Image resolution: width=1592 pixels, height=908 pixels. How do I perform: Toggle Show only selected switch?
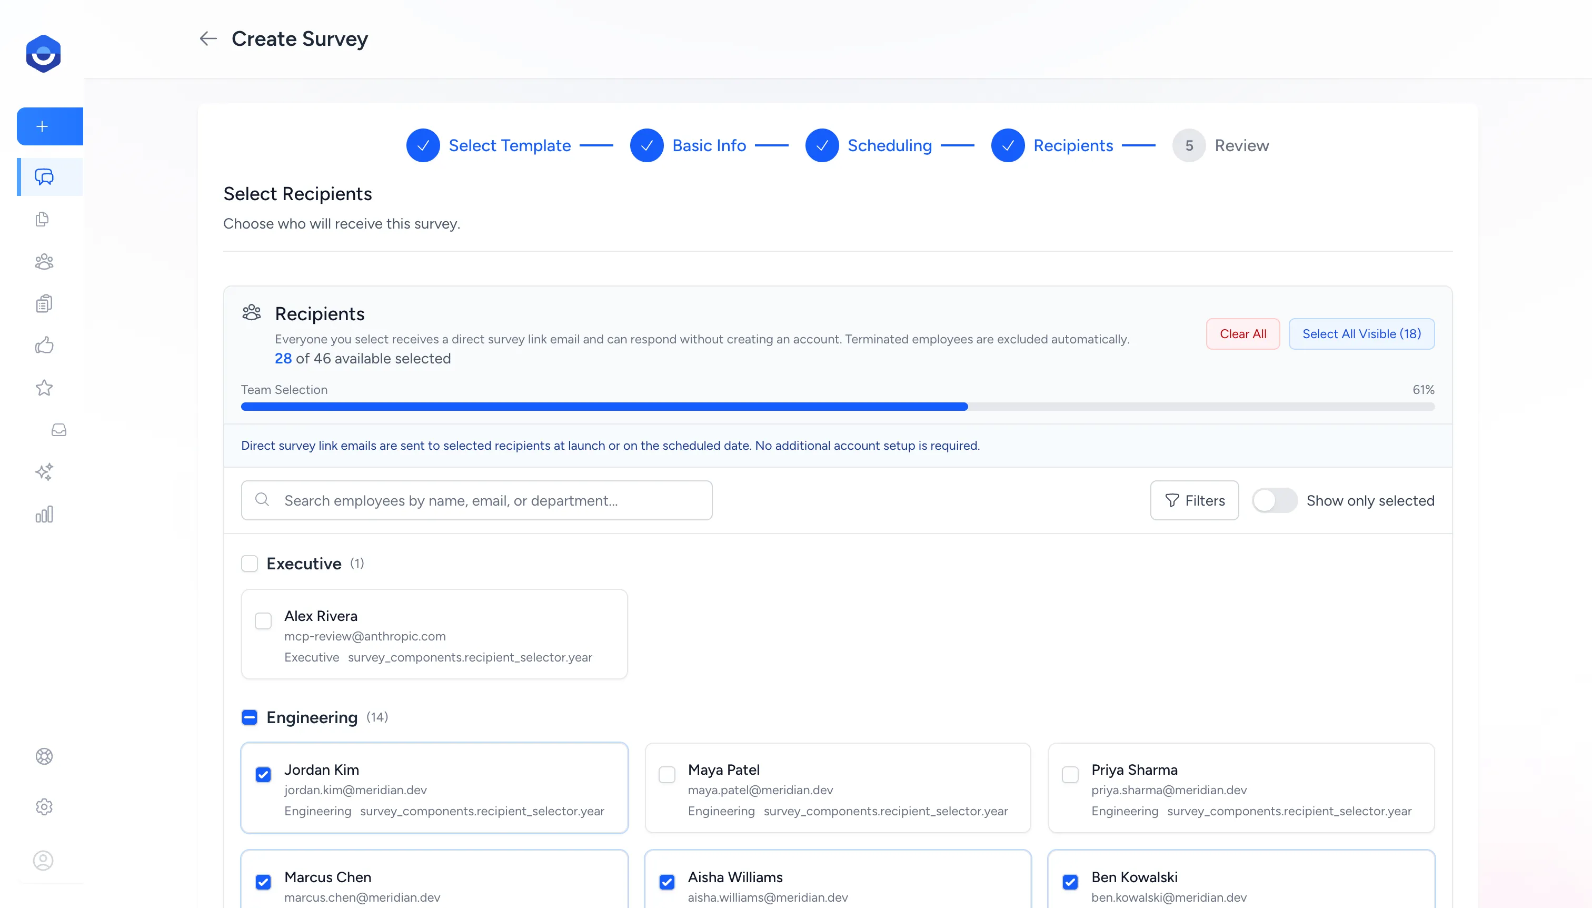[x=1274, y=501]
